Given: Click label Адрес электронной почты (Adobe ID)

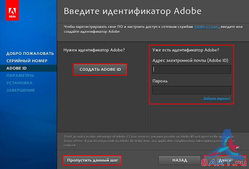Looking at the screenshot, I should pos(190,60).
